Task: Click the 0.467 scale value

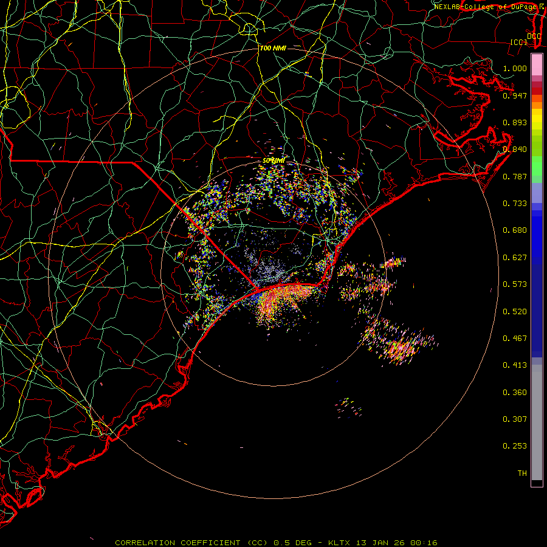Action: click(x=515, y=339)
